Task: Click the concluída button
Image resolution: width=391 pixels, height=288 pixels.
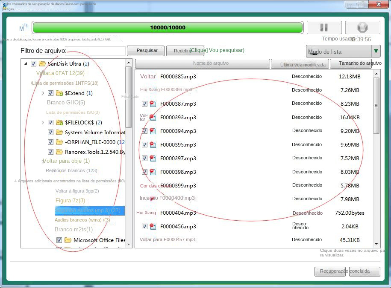Action: 365,271
